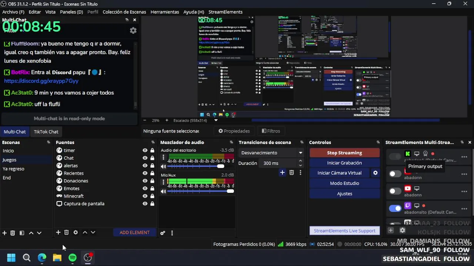
Task: Add a new source in Fuentes panel
Action: click(58, 232)
